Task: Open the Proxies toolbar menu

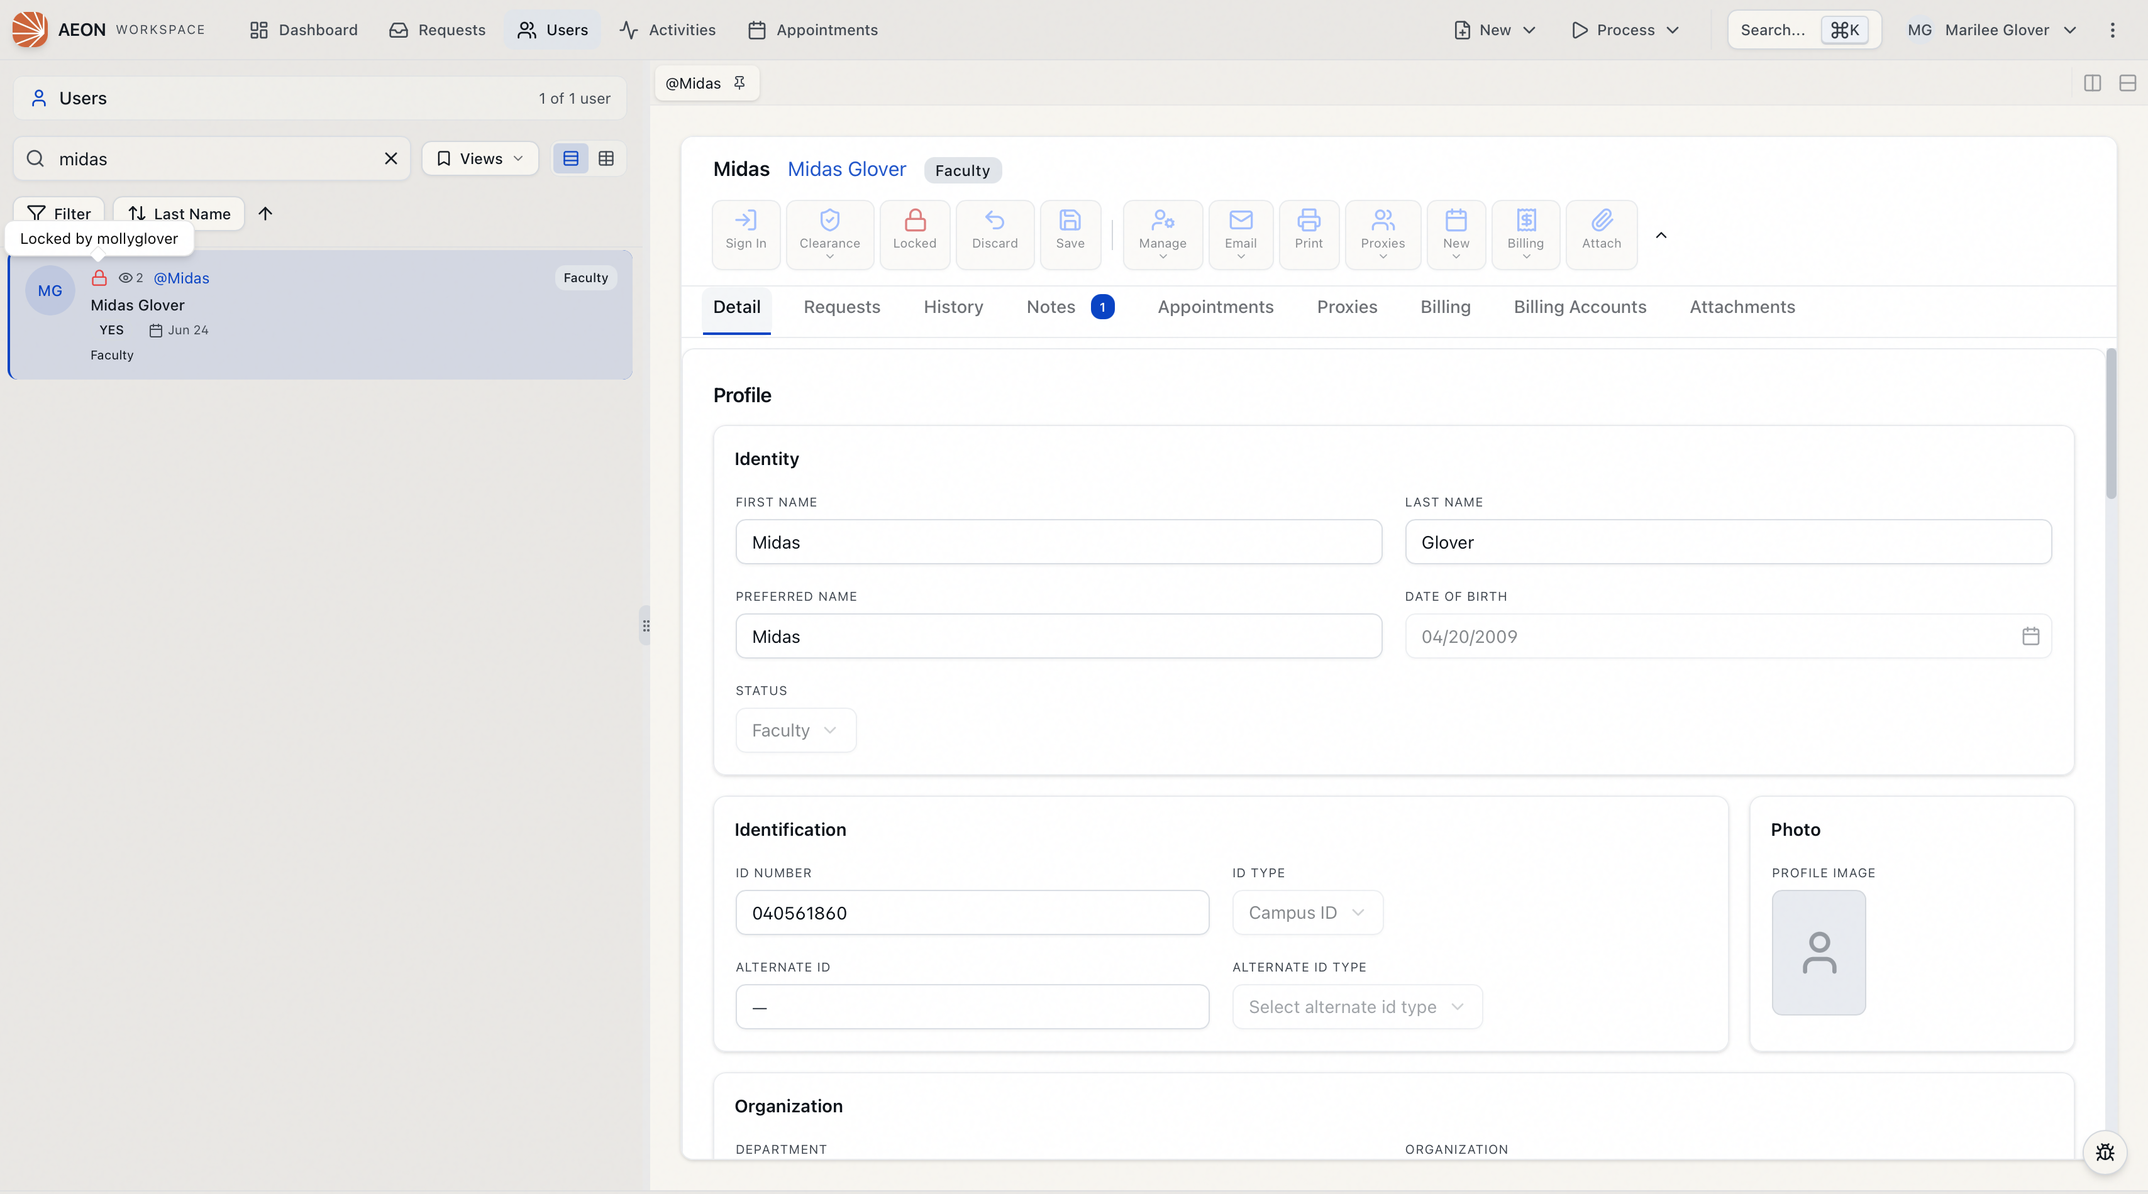Action: point(1383,234)
